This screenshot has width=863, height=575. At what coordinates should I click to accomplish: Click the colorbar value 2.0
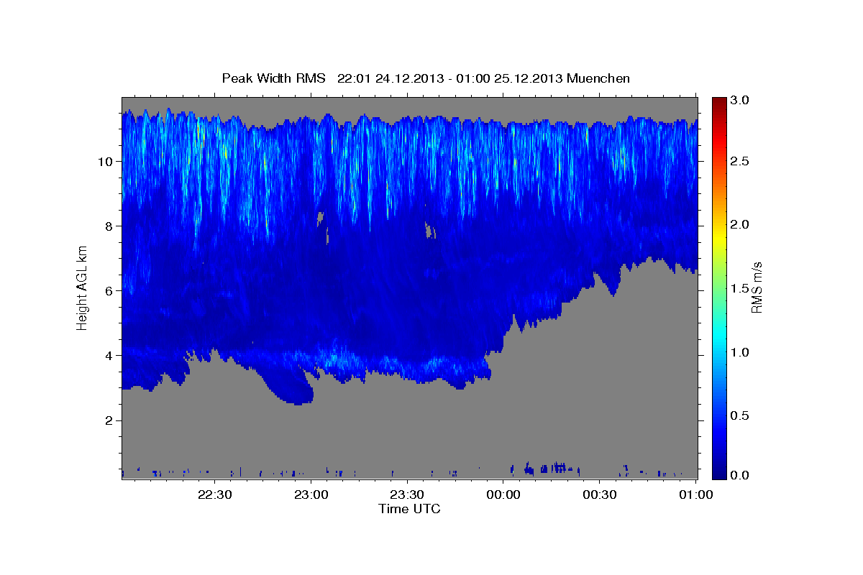pos(741,225)
